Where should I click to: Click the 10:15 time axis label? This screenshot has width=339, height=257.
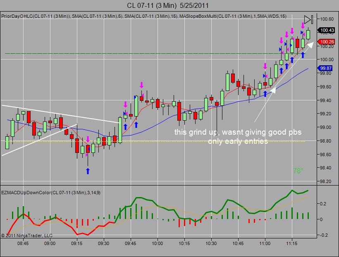pyautogui.click(x=184, y=243)
